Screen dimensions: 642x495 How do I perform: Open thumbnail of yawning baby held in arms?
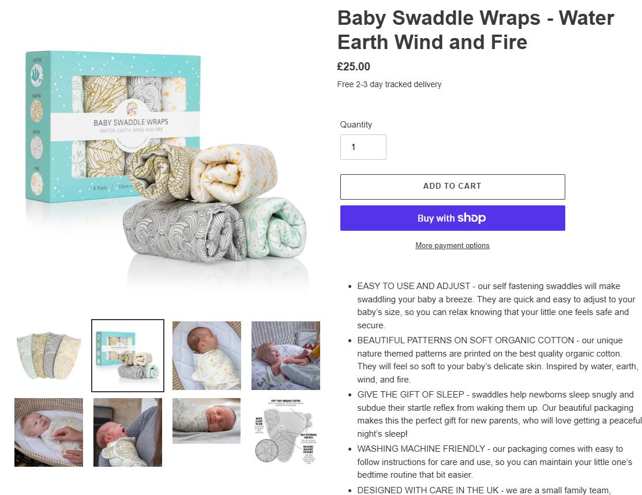pyautogui.click(x=127, y=432)
